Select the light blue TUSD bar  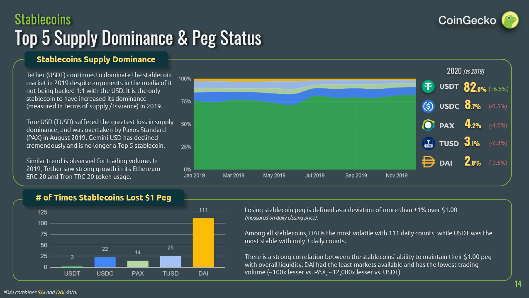pyautogui.click(x=171, y=261)
